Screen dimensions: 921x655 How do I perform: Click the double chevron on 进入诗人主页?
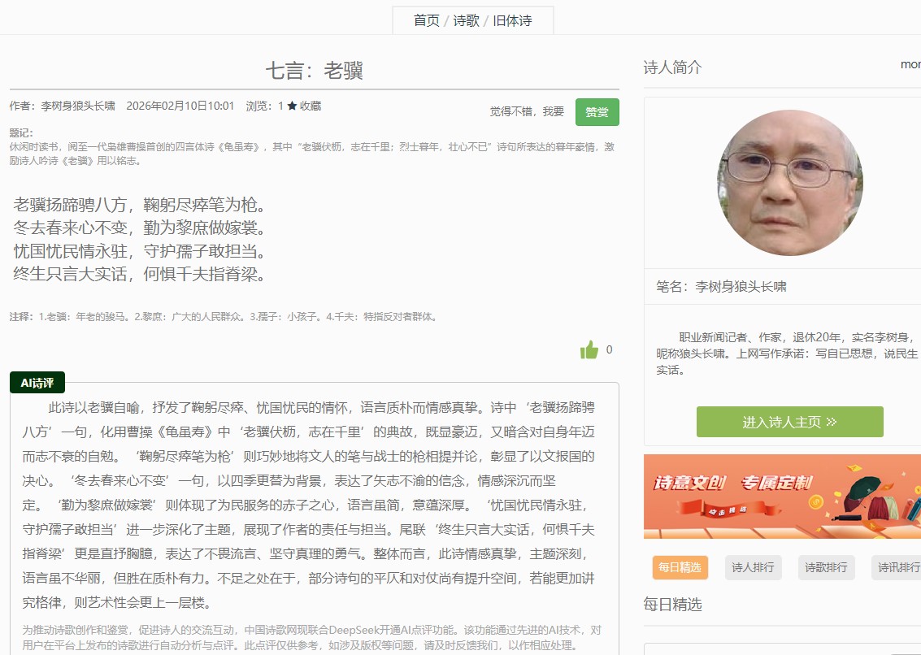tap(831, 422)
